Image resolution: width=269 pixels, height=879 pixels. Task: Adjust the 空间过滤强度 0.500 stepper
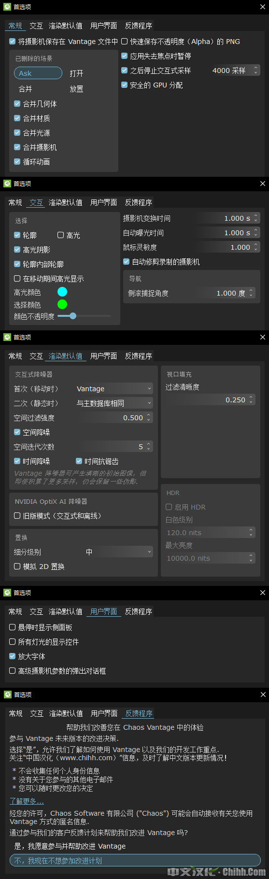tap(148, 418)
